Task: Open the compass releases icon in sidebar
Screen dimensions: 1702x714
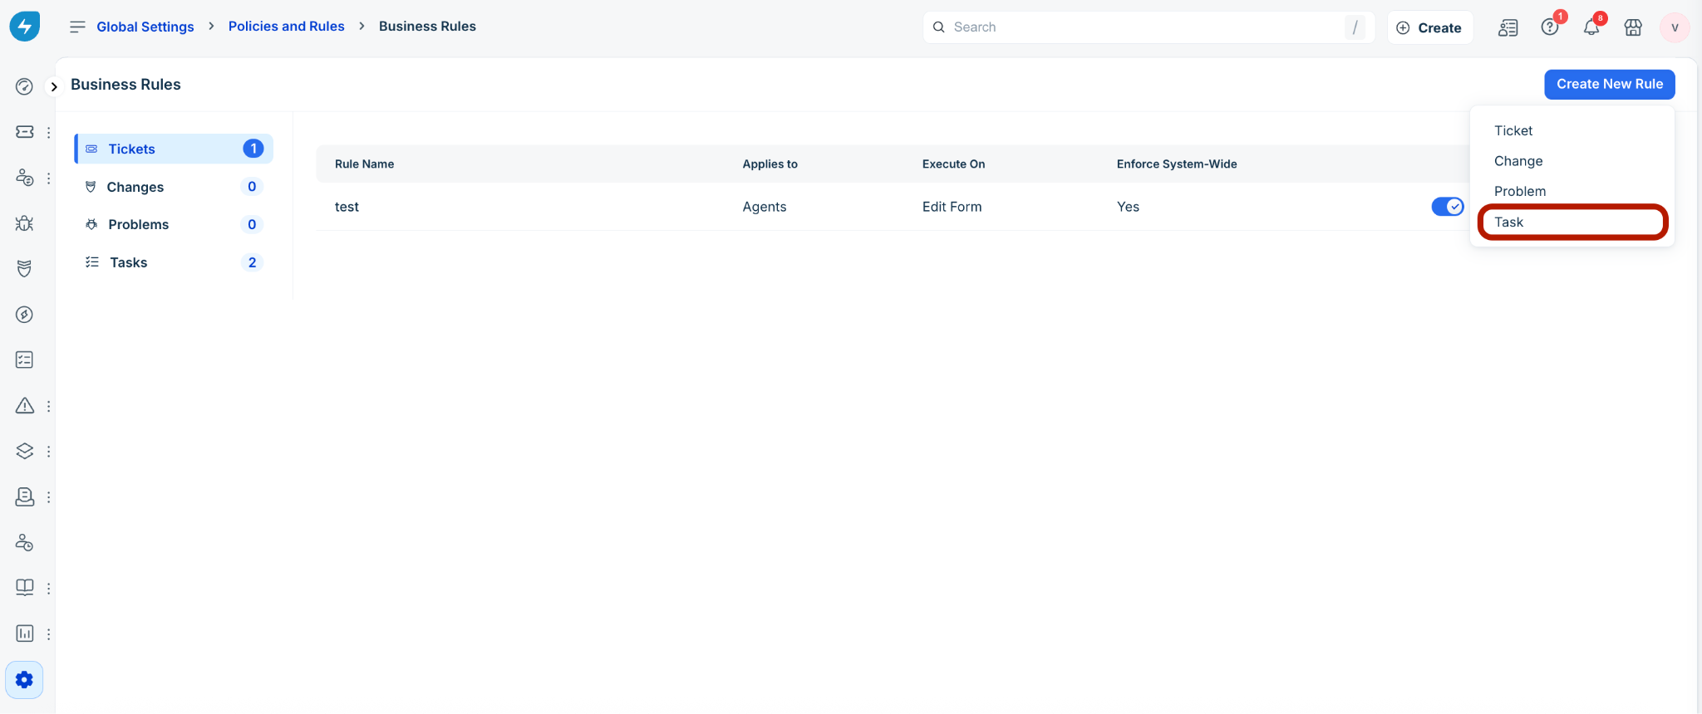Action: (x=24, y=314)
